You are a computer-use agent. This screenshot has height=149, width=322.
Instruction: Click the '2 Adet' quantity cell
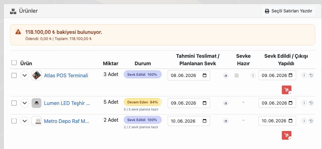pyautogui.click(x=111, y=120)
